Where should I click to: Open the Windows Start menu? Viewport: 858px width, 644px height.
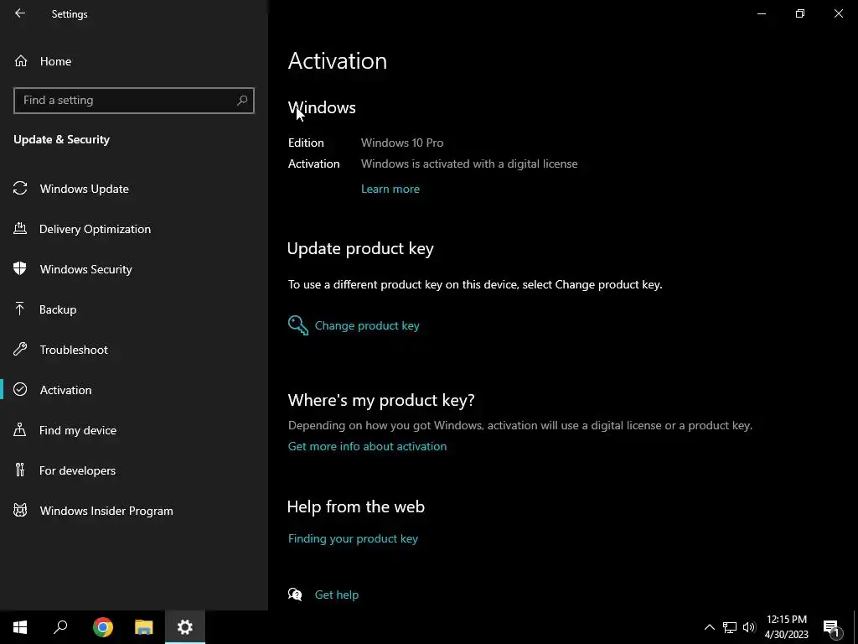20,627
